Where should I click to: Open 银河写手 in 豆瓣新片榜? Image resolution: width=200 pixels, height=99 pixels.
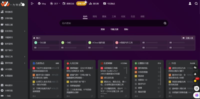[x=142, y=84]
